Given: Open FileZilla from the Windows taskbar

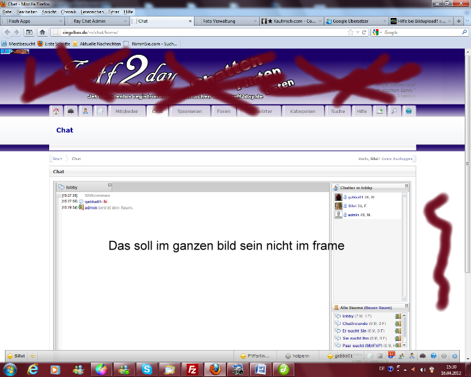Looking at the screenshot, I should (x=193, y=369).
